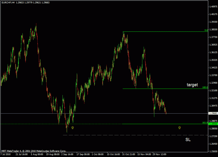Select the "target" text label on the chart
Viewport: 218px width, 157px height.
(192, 85)
